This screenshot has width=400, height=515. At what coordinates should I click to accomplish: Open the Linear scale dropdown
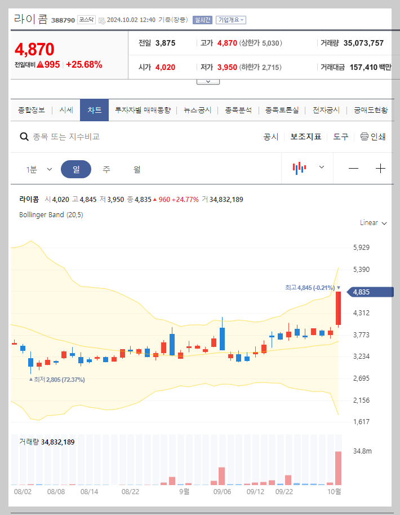tap(372, 222)
